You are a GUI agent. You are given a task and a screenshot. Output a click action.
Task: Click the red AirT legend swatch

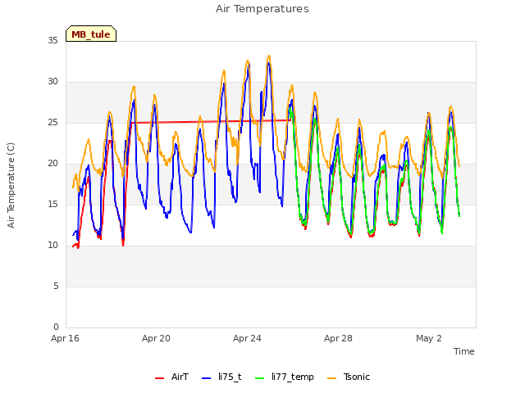(x=159, y=378)
